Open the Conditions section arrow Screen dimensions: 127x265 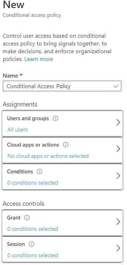[118, 176]
